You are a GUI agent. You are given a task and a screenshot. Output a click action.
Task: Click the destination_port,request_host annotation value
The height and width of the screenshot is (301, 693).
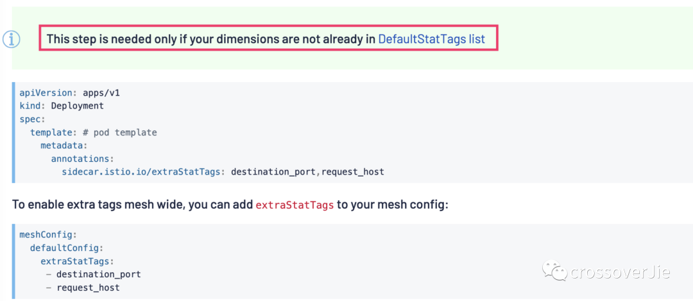pyautogui.click(x=307, y=172)
